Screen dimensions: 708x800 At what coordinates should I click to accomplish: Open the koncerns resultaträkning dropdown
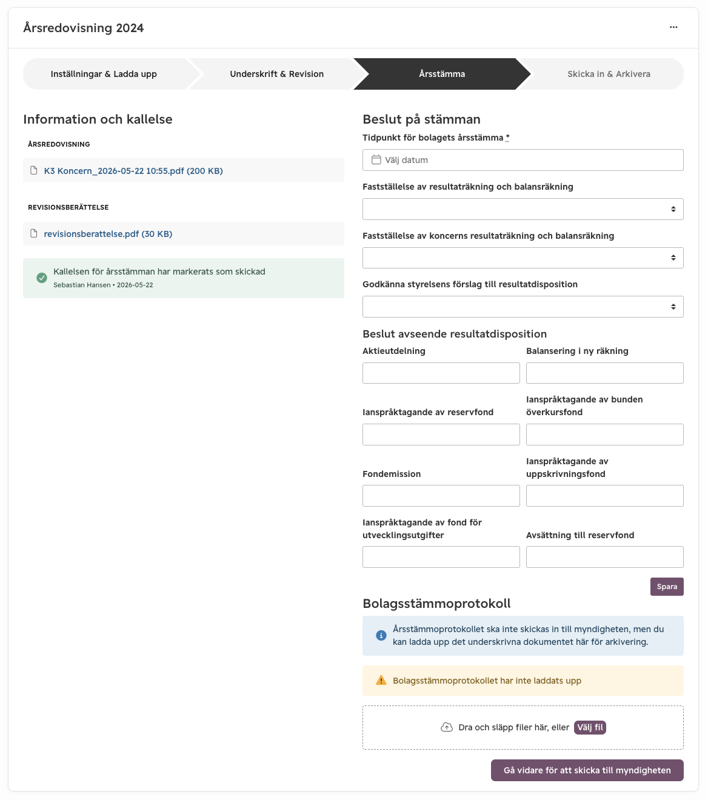pyautogui.click(x=523, y=258)
